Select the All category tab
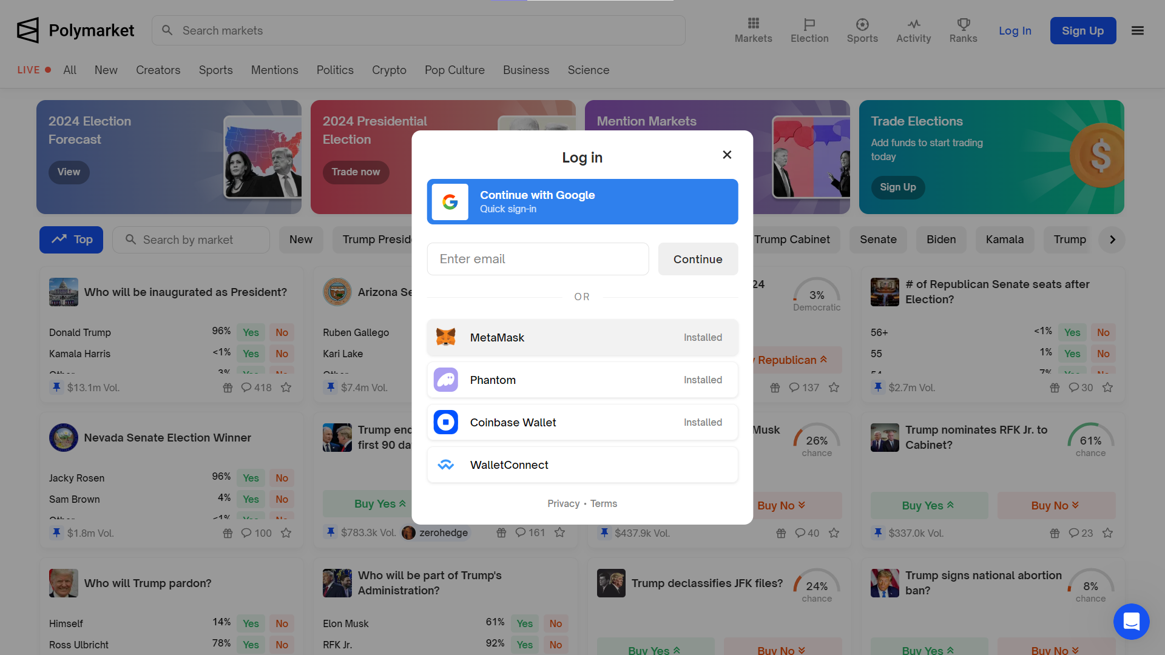The width and height of the screenshot is (1165, 655). coord(70,70)
